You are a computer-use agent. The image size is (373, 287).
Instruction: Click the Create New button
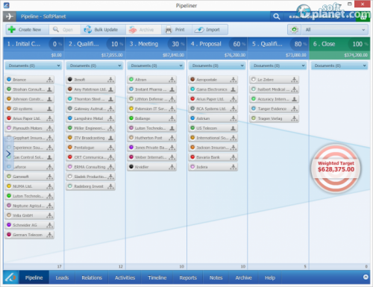[28, 30]
